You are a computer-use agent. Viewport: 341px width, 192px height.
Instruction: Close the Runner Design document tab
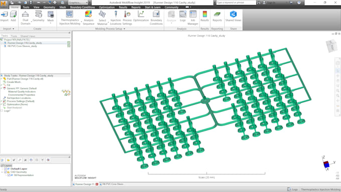[x=97, y=184]
